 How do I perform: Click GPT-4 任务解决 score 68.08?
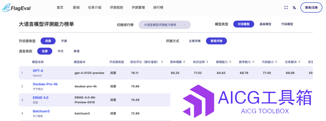tap(290, 73)
